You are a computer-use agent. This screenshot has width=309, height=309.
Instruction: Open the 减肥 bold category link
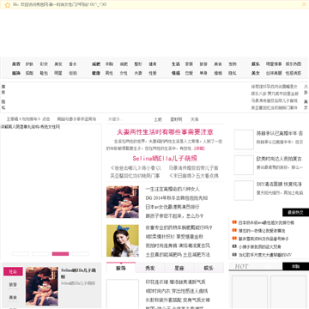(96, 64)
